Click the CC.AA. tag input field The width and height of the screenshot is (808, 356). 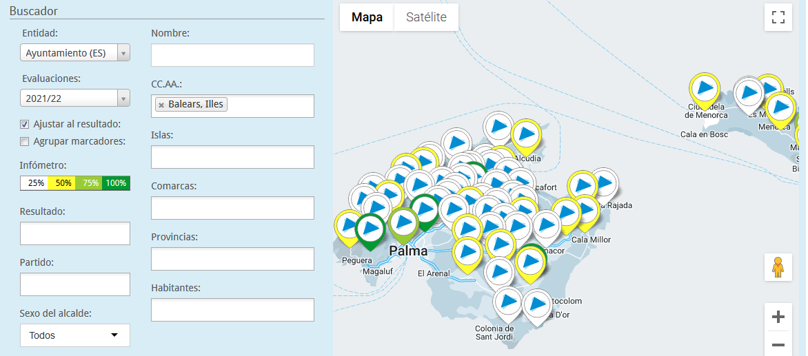(x=232, y=106)
